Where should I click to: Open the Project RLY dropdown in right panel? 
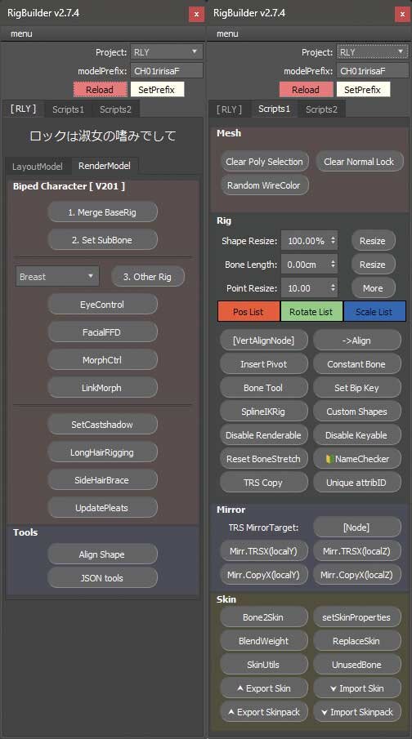tap(373, 51)
